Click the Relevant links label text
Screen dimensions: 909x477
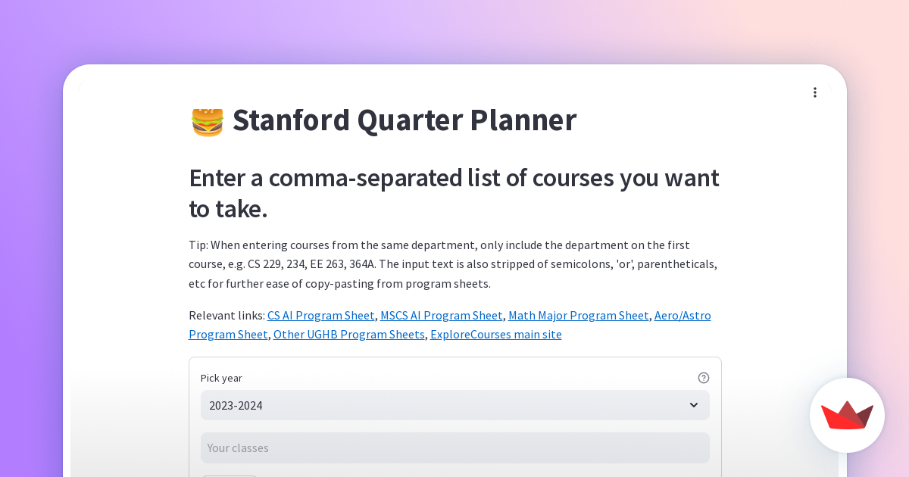[x=226, y=315]
